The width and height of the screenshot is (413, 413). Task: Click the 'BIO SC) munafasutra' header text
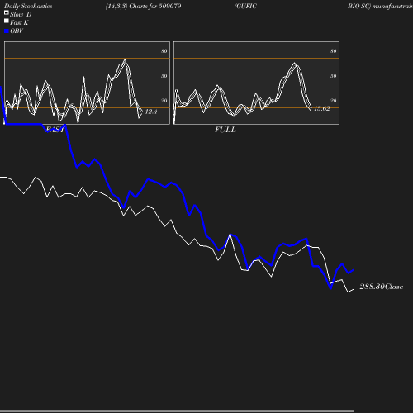tap(380, 6)
